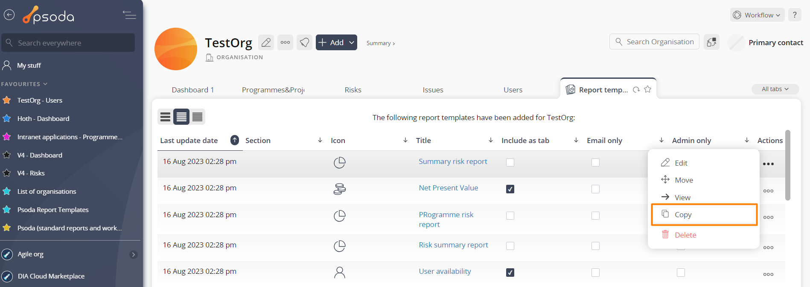Image resolution: width=810 pixels, height=287 pixels.
Task: Choose Edit from the context menu
Action: point(704,163)
